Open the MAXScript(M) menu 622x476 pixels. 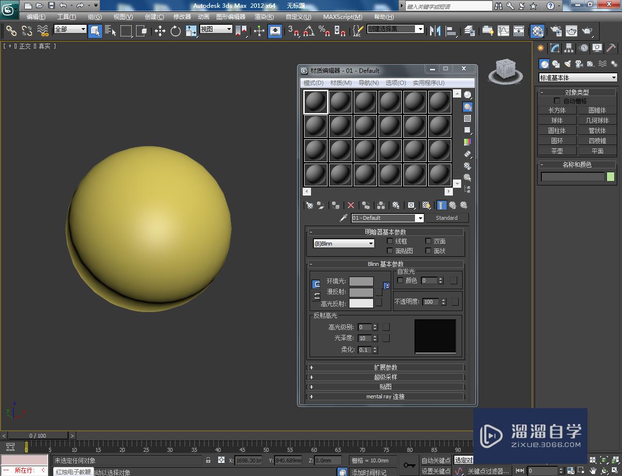point(343,16)
